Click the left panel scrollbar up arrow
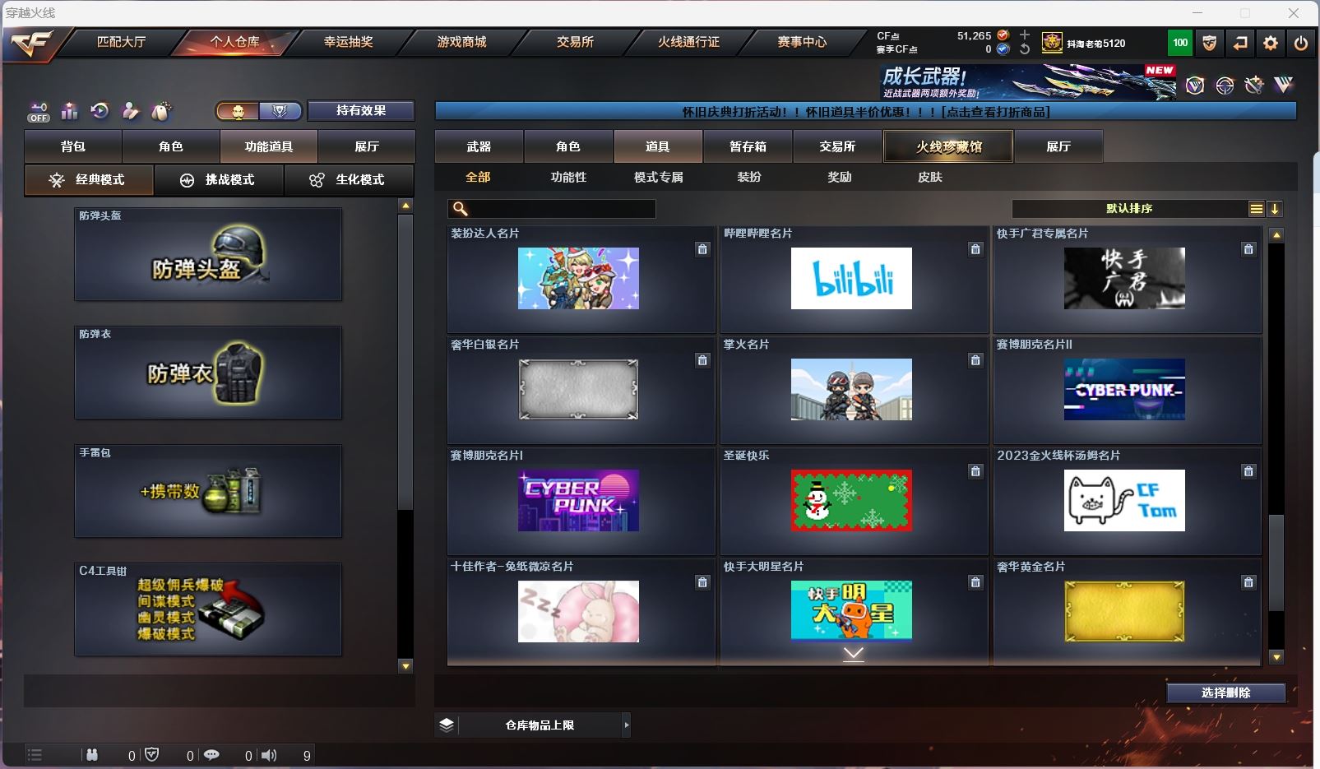 (405, 206)
